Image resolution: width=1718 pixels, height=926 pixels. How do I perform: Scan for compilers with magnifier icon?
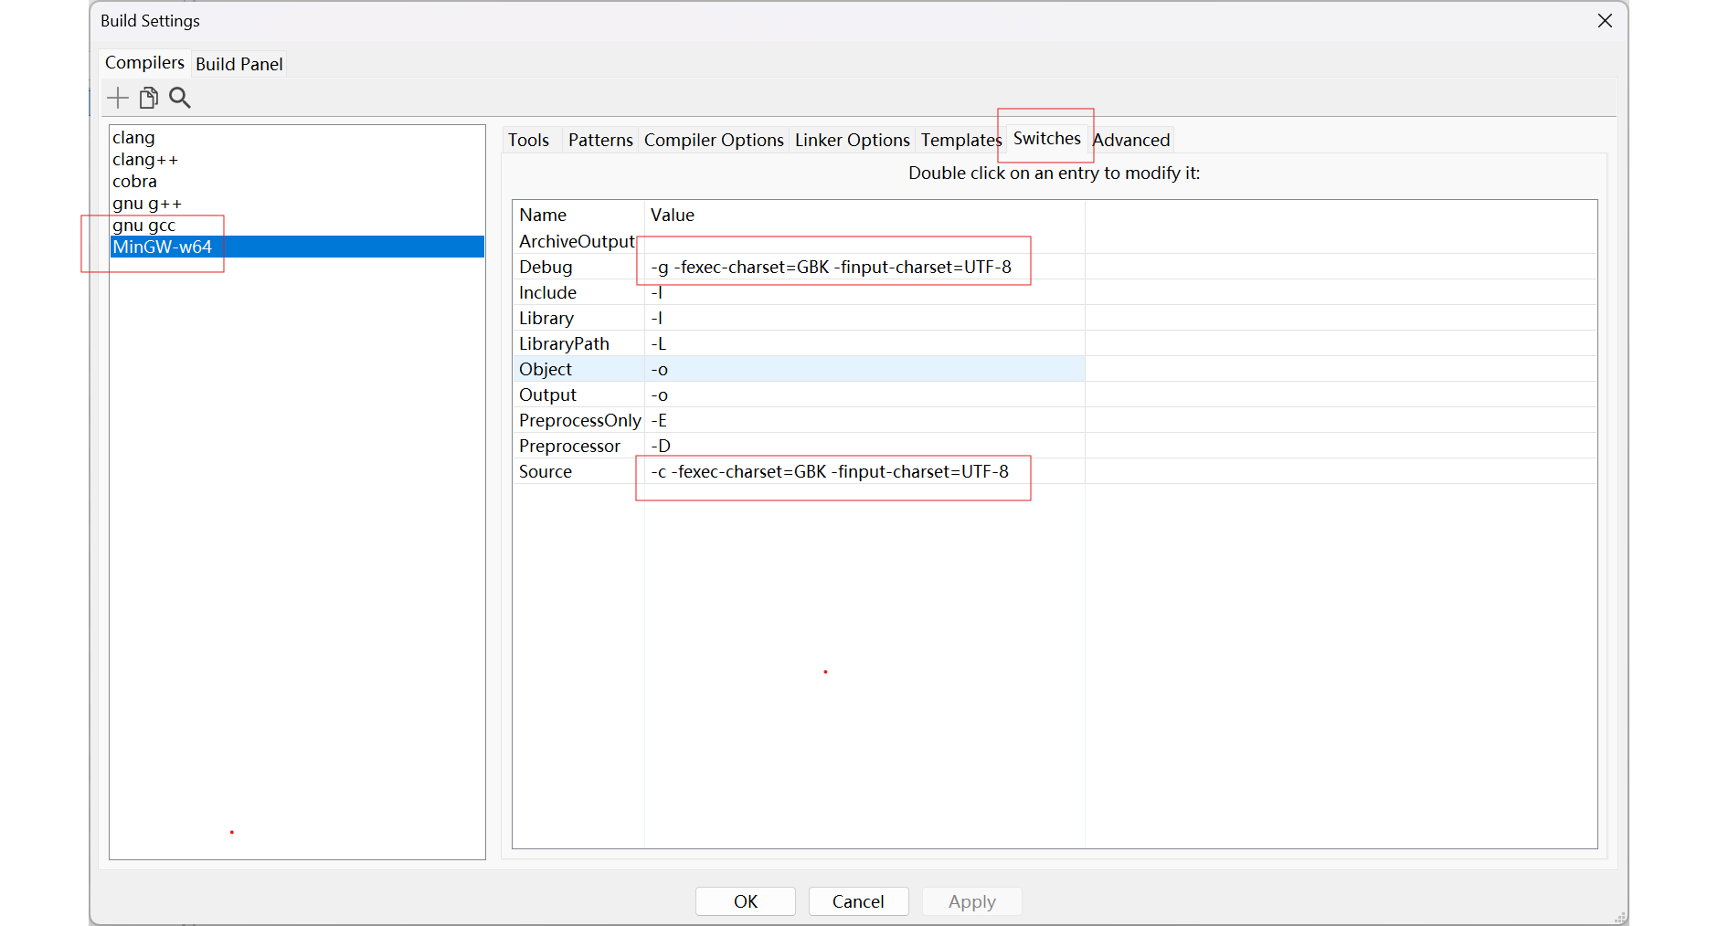pyautogui.click(x=180, y=98)
